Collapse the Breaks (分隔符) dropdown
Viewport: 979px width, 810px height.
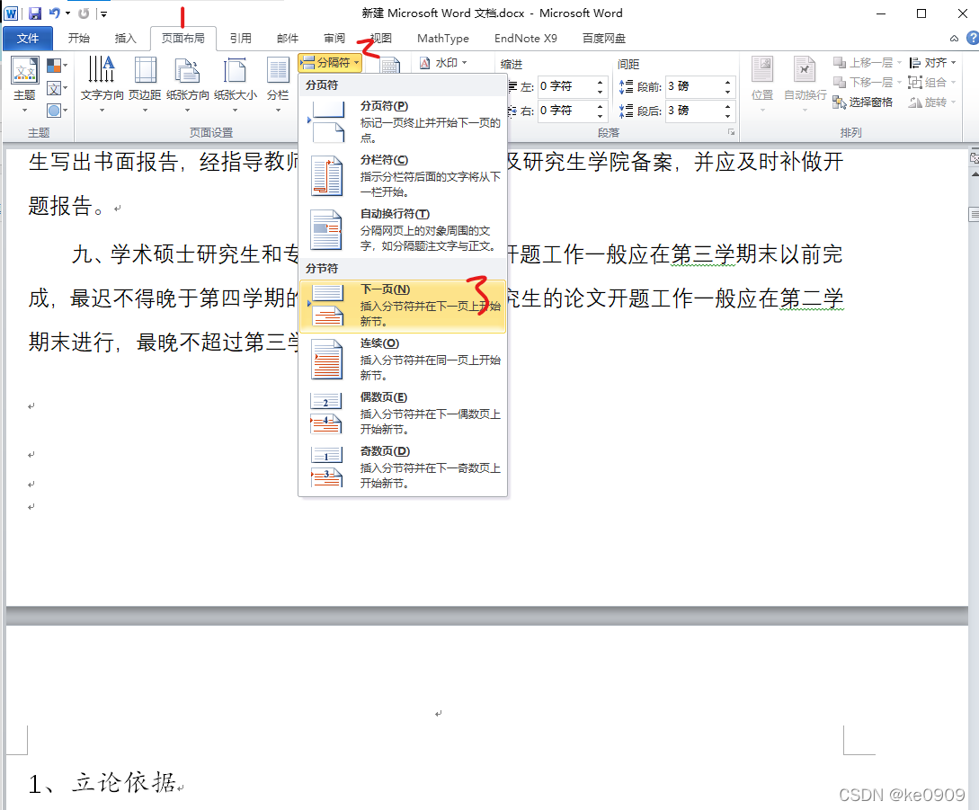[x=330, y=62]
